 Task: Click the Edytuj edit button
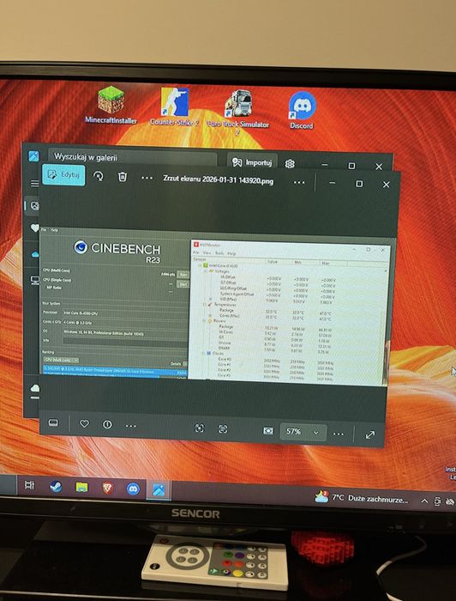[x=63, y=175]
